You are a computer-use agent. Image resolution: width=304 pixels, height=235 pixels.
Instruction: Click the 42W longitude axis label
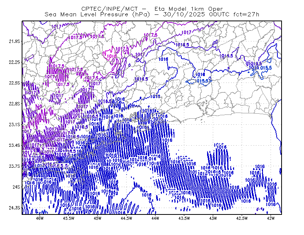271,218
